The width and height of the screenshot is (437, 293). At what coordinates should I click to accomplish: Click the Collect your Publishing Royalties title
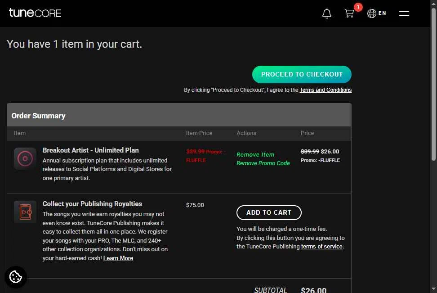92,204
